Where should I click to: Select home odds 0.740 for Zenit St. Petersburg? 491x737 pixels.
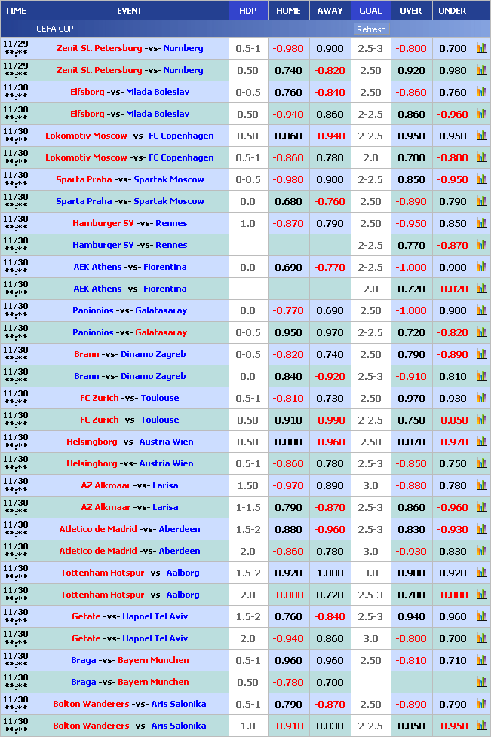(288, 70)
